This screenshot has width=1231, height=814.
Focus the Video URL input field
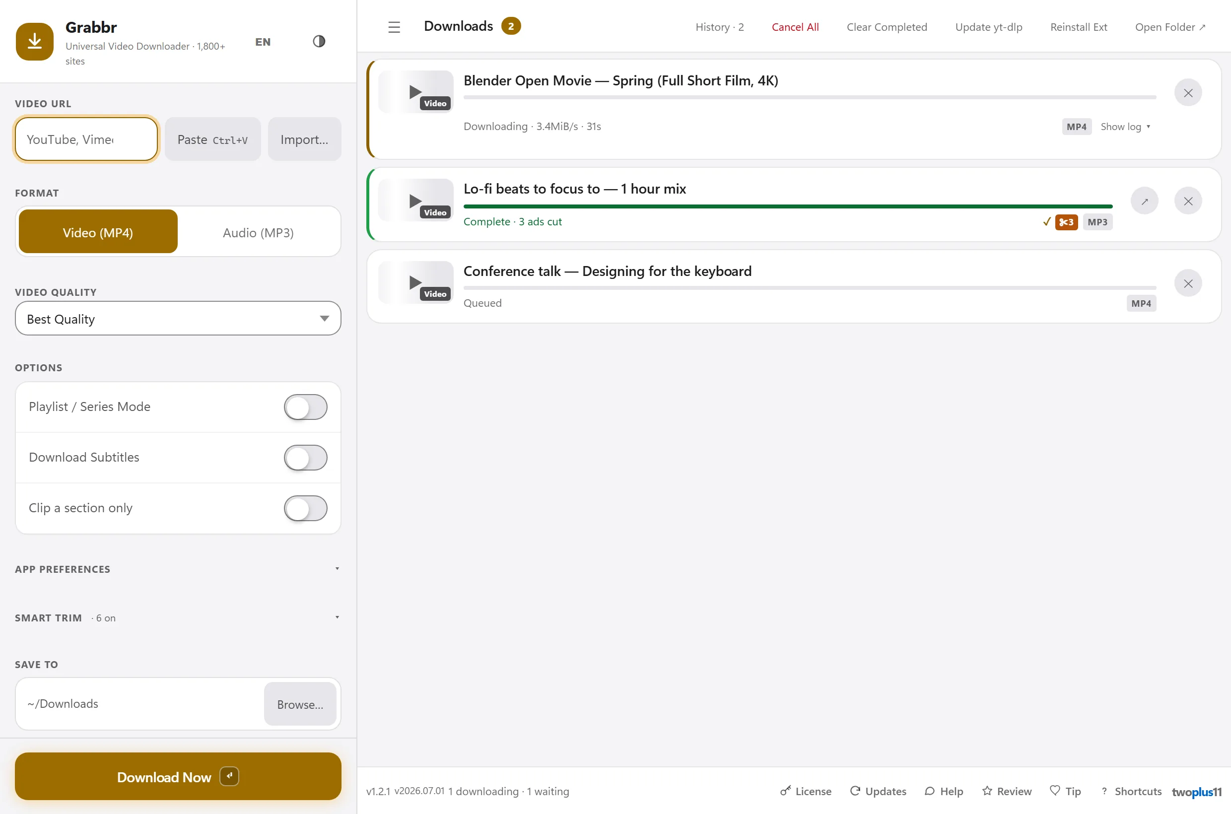click(86, 139)
